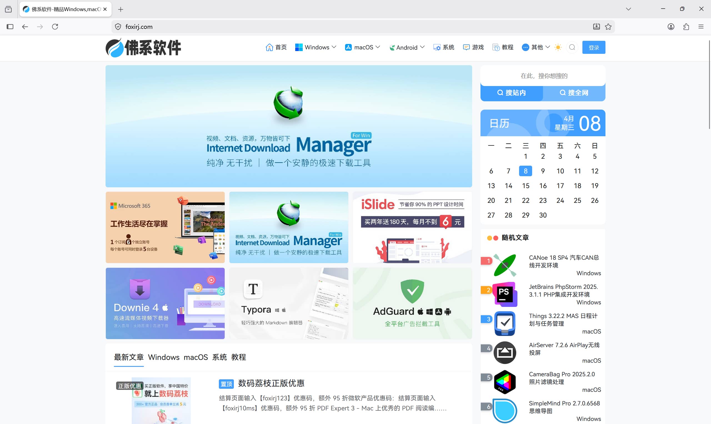Click the Things 3 checkmark app icon
The height and width of the screenshot is (424, 711).
pos(505,324)
